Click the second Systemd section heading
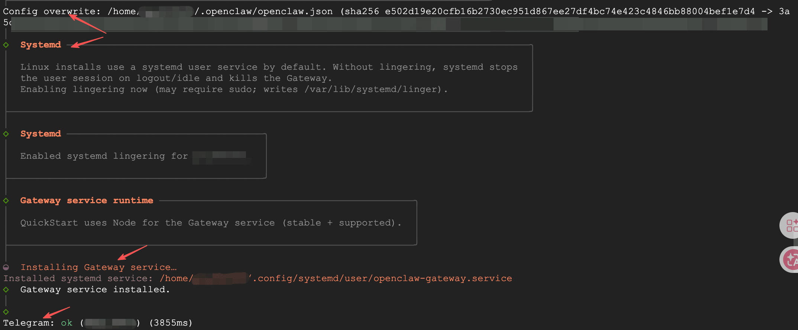 click(x=40, y=134)
